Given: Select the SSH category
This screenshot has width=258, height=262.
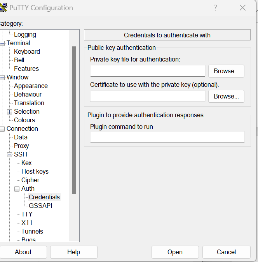Looking at the screenshot, I should pos(21,154).
